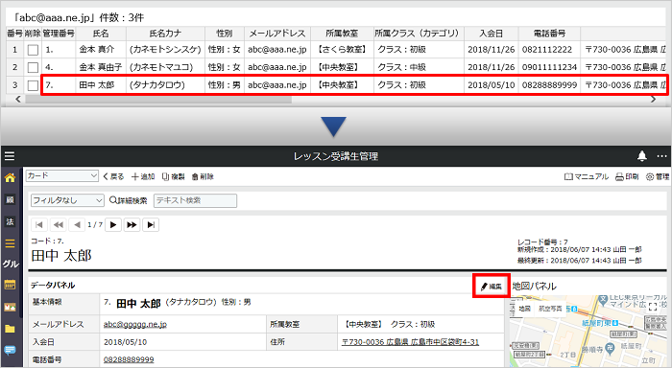The height and width of the screenshot is (368, 672).
Task: Tick the delete checkbox for 金本 真介
Action: coord(33,50)
